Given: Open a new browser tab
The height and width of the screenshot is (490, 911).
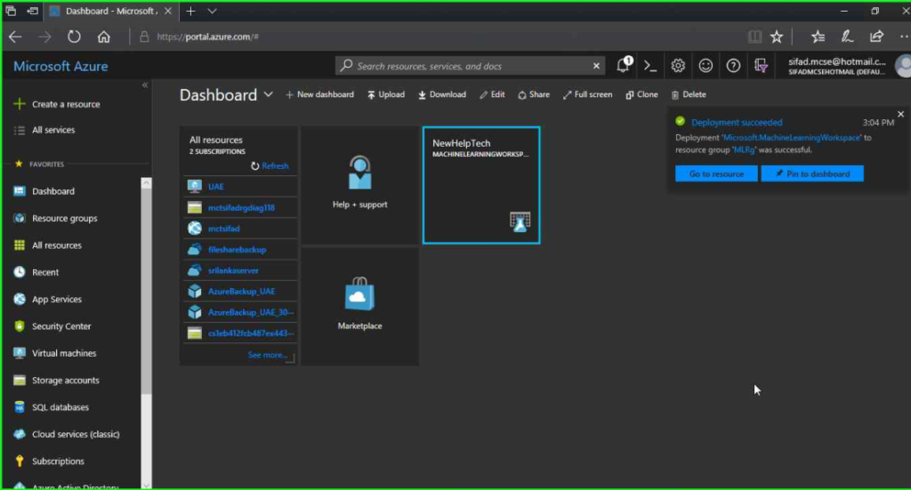Looking at the screenshot, I should point(190,11).
